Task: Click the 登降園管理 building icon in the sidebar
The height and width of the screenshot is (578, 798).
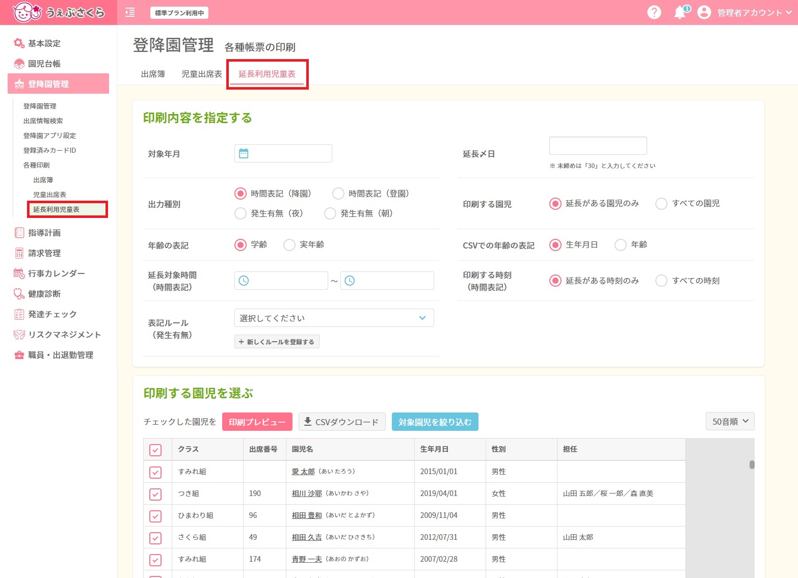Action: (19, 84)
